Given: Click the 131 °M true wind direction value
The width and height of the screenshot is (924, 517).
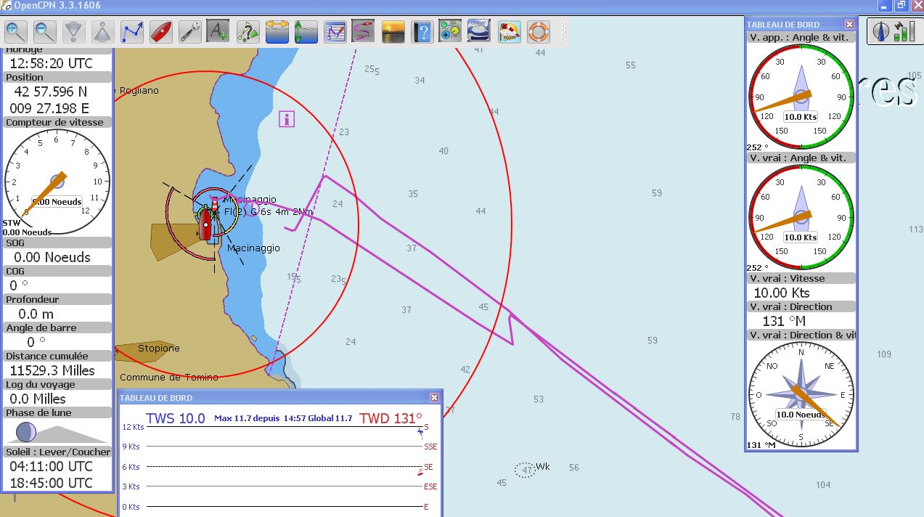Looking at the screenshot, I should [784, 321].
